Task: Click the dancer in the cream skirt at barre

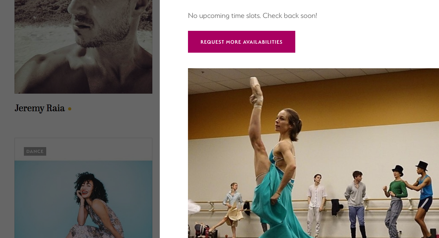Action: (x=233, y=206)
